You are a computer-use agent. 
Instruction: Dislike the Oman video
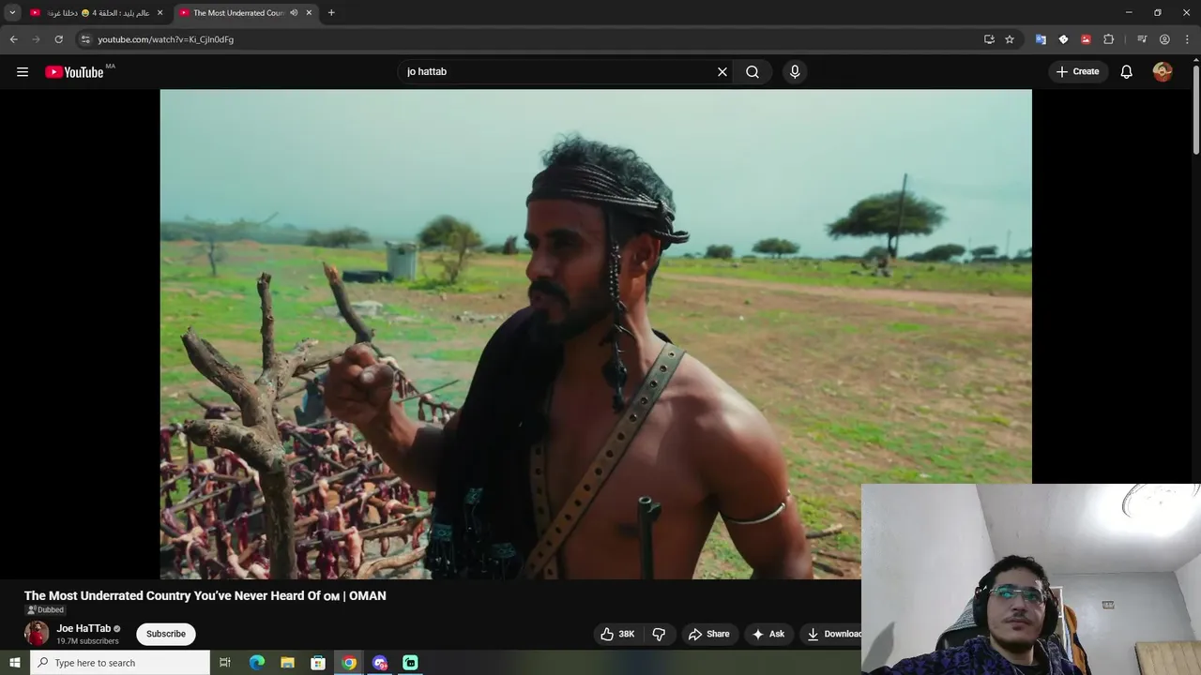click(659, 634)
